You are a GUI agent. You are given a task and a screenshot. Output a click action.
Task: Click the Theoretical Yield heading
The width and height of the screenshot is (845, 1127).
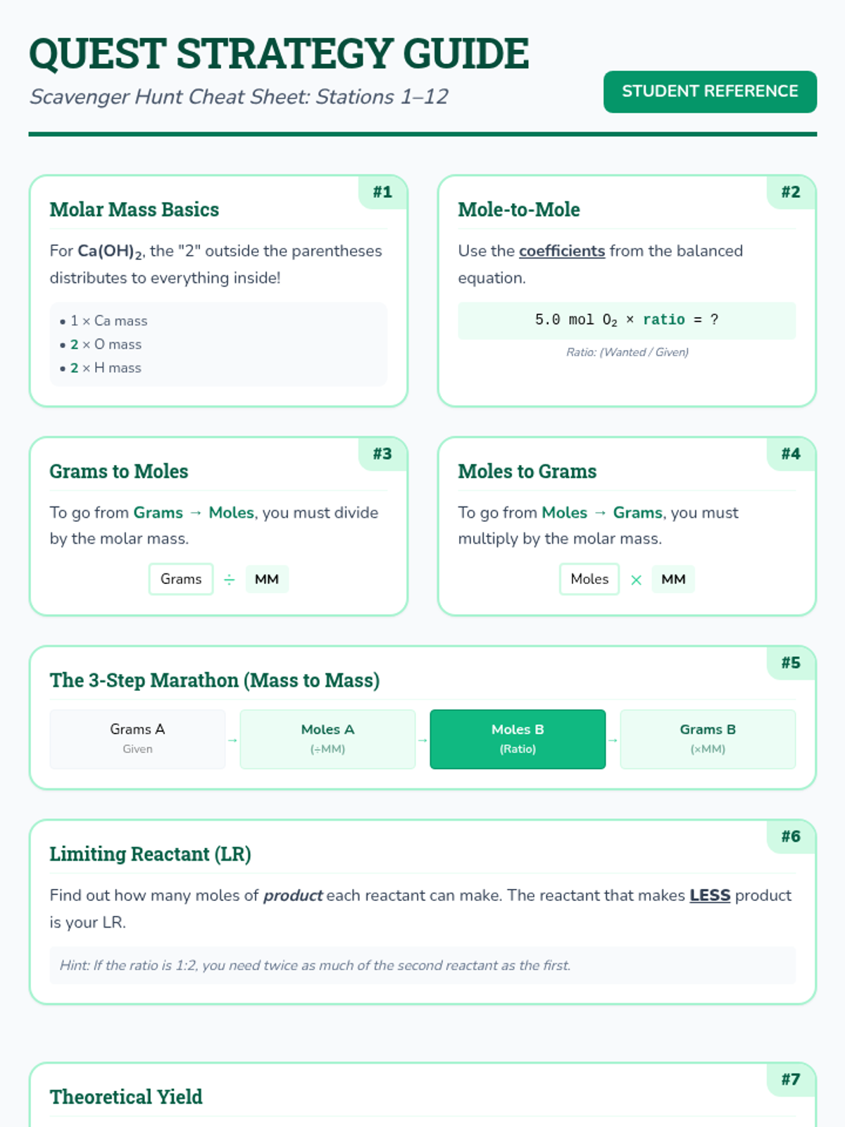(126, 1097)
